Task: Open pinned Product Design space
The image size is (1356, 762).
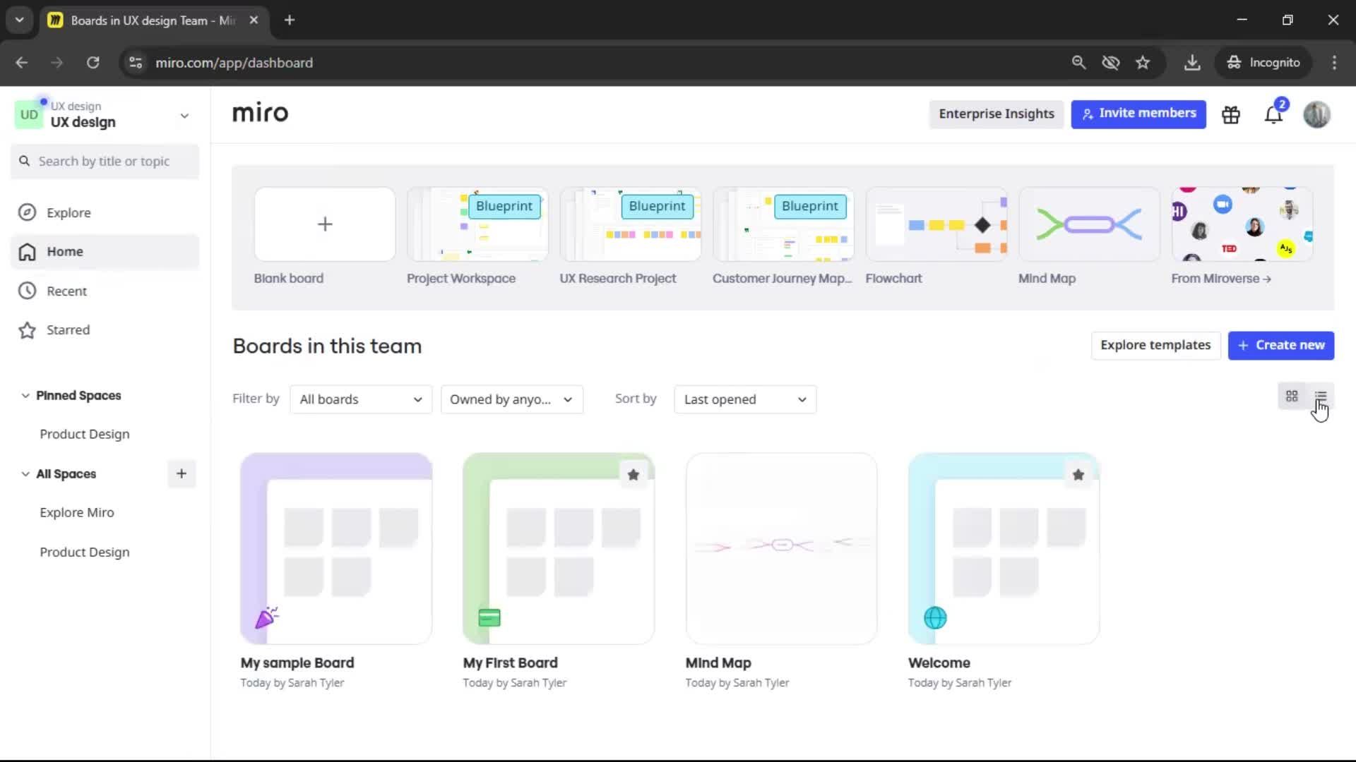Action: tap(85, 434)
